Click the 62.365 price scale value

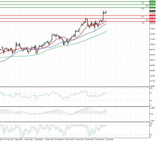click(x=153, y=76)
